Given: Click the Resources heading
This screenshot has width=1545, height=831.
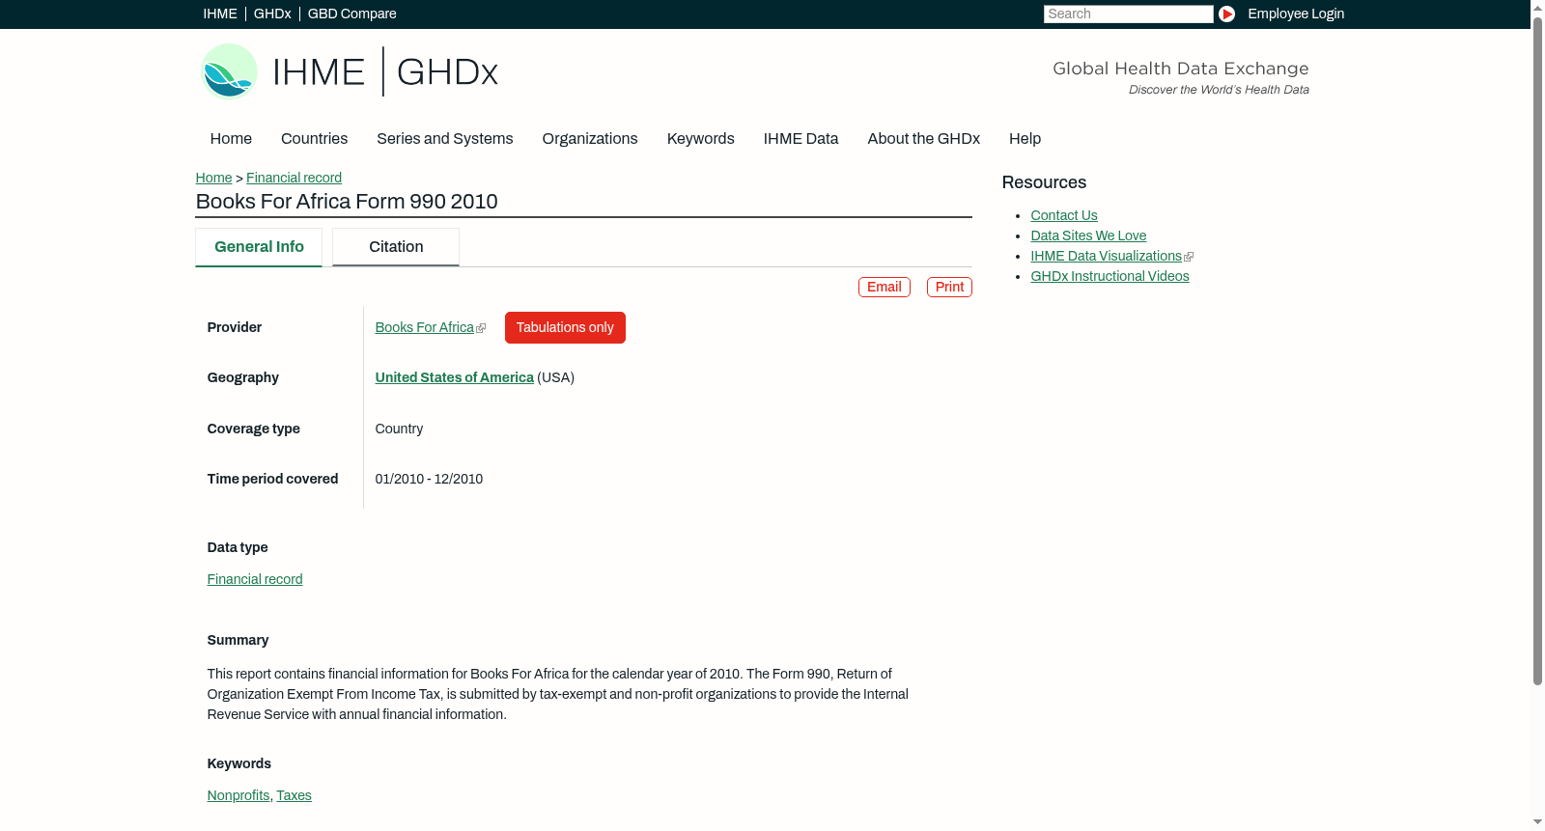Looking at the screenshot, I should pyautogui.click(x=1044, y=182).
